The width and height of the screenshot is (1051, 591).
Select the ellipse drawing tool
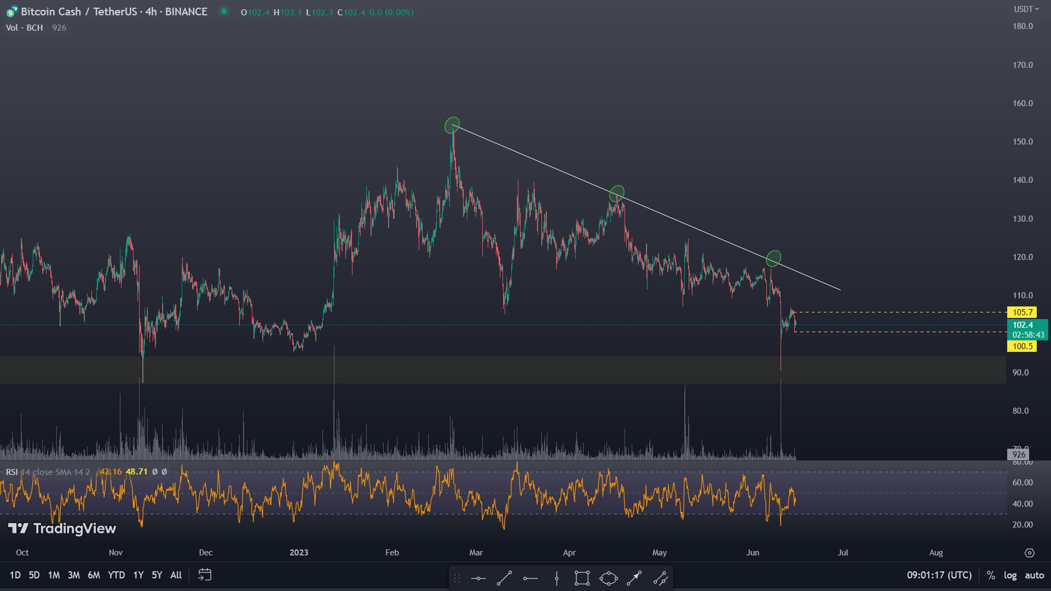(608, 578)
